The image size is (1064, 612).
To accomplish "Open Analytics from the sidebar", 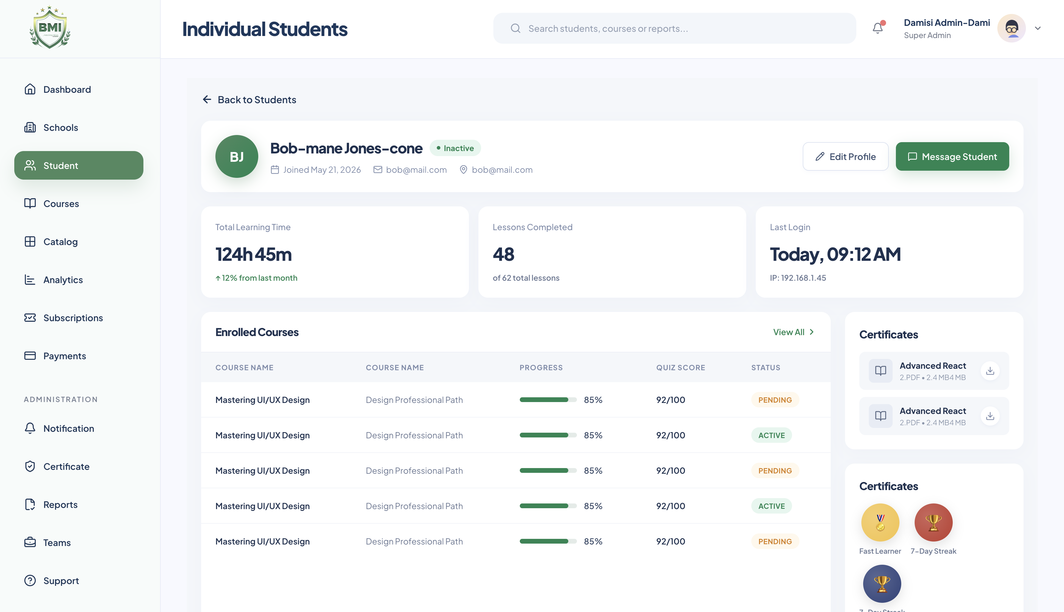I will click(79, 280).
